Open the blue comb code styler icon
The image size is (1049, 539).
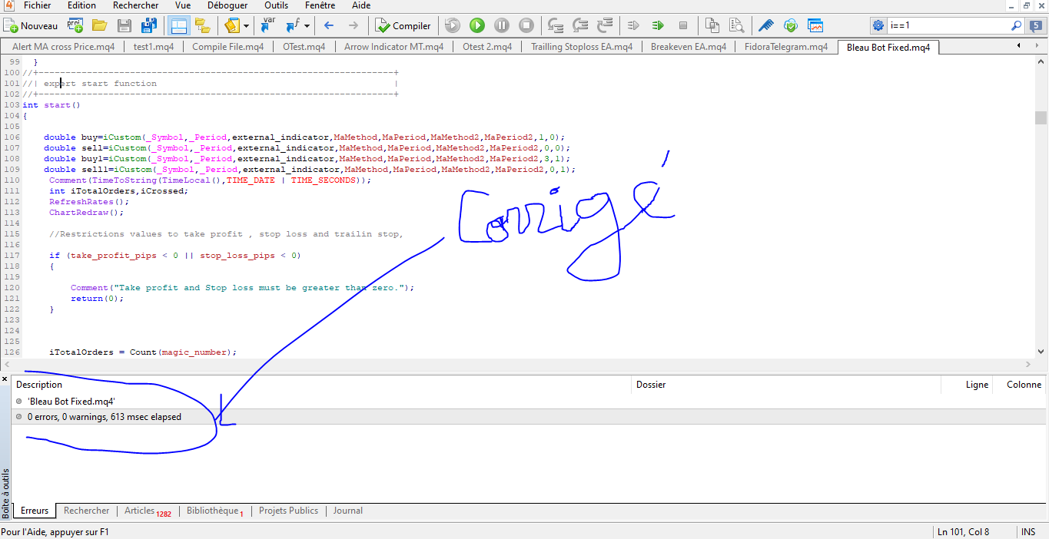point(765,25)
